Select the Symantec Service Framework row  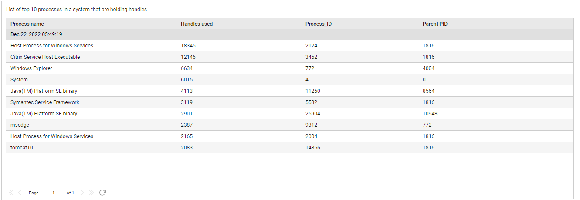pyautogui.click(x=290, y=102)
